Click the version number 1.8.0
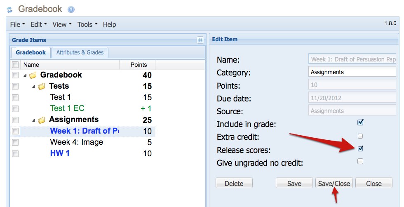 click(x=390, y=23)
